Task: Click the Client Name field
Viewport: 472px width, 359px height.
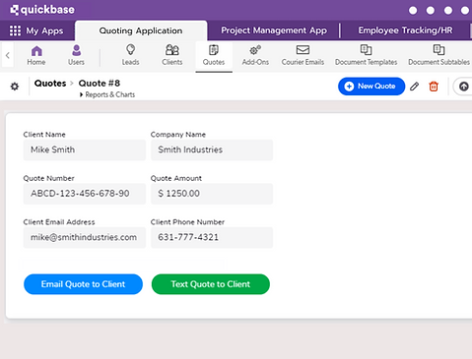Action: [85, 150]
